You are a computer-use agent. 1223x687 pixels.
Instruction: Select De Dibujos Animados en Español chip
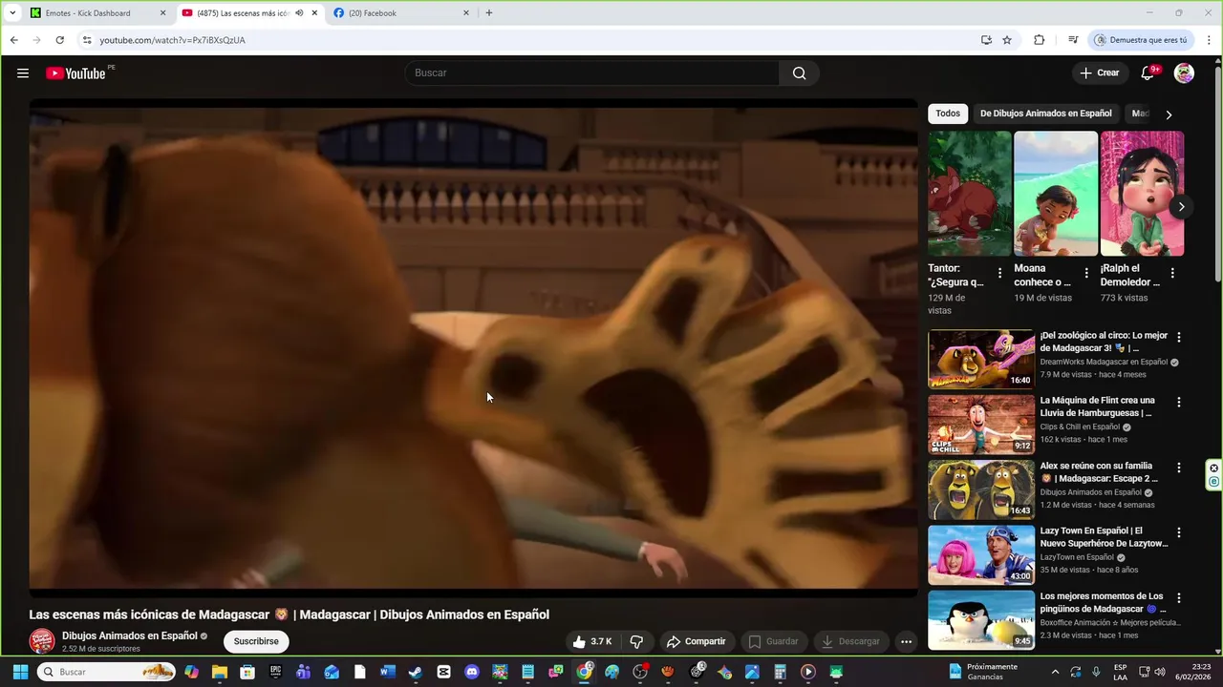point(1045,114)
